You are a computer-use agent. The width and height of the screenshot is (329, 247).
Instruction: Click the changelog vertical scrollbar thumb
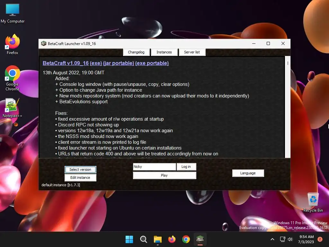(x=288, y=63)
